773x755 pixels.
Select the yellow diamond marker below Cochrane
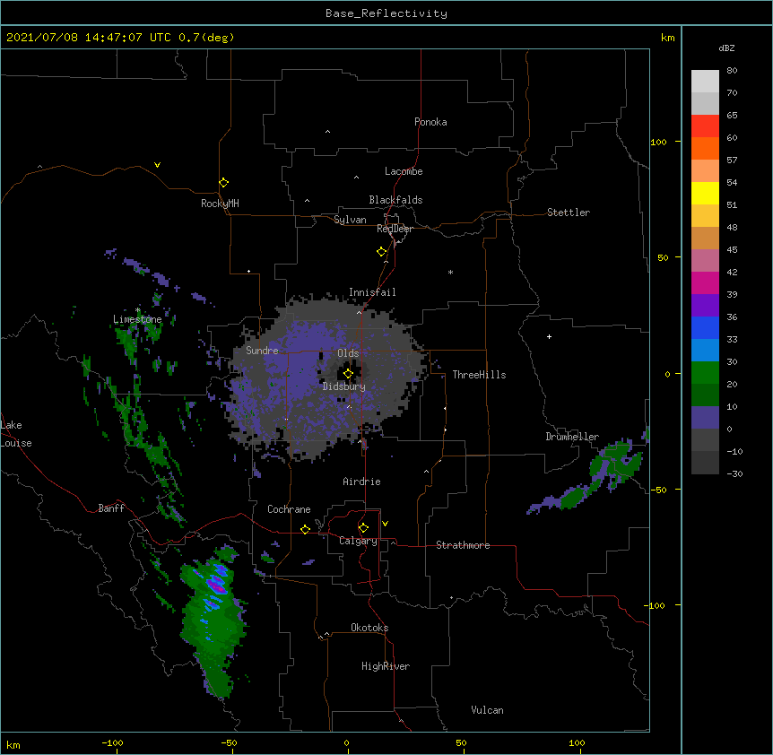(x=305, y=529)
